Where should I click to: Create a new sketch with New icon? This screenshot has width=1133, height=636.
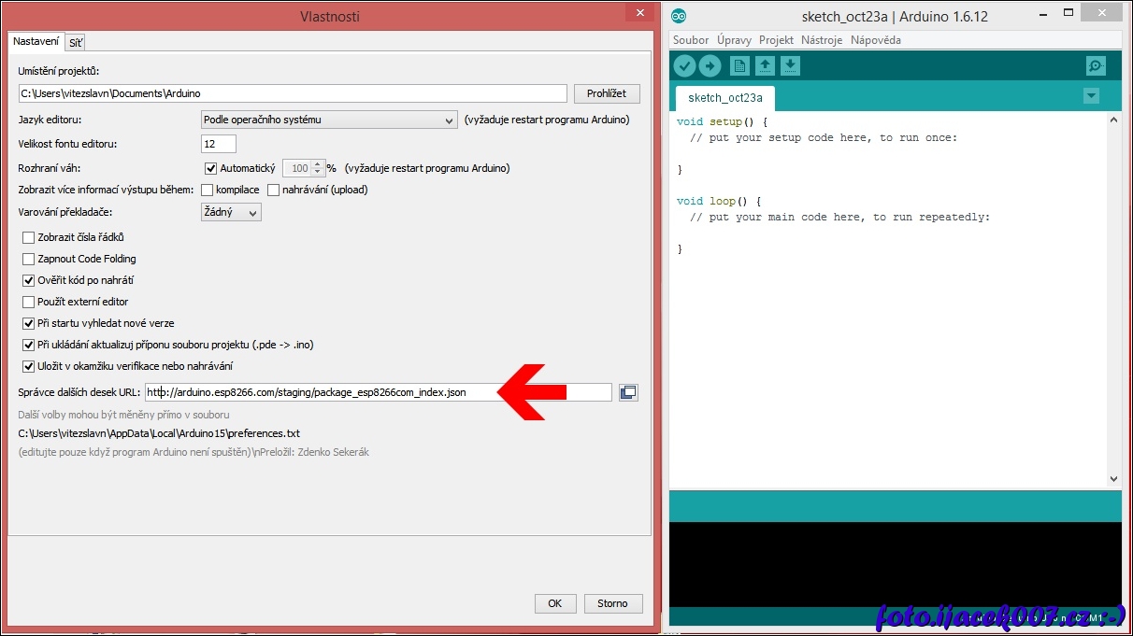[x=739, y=65]
